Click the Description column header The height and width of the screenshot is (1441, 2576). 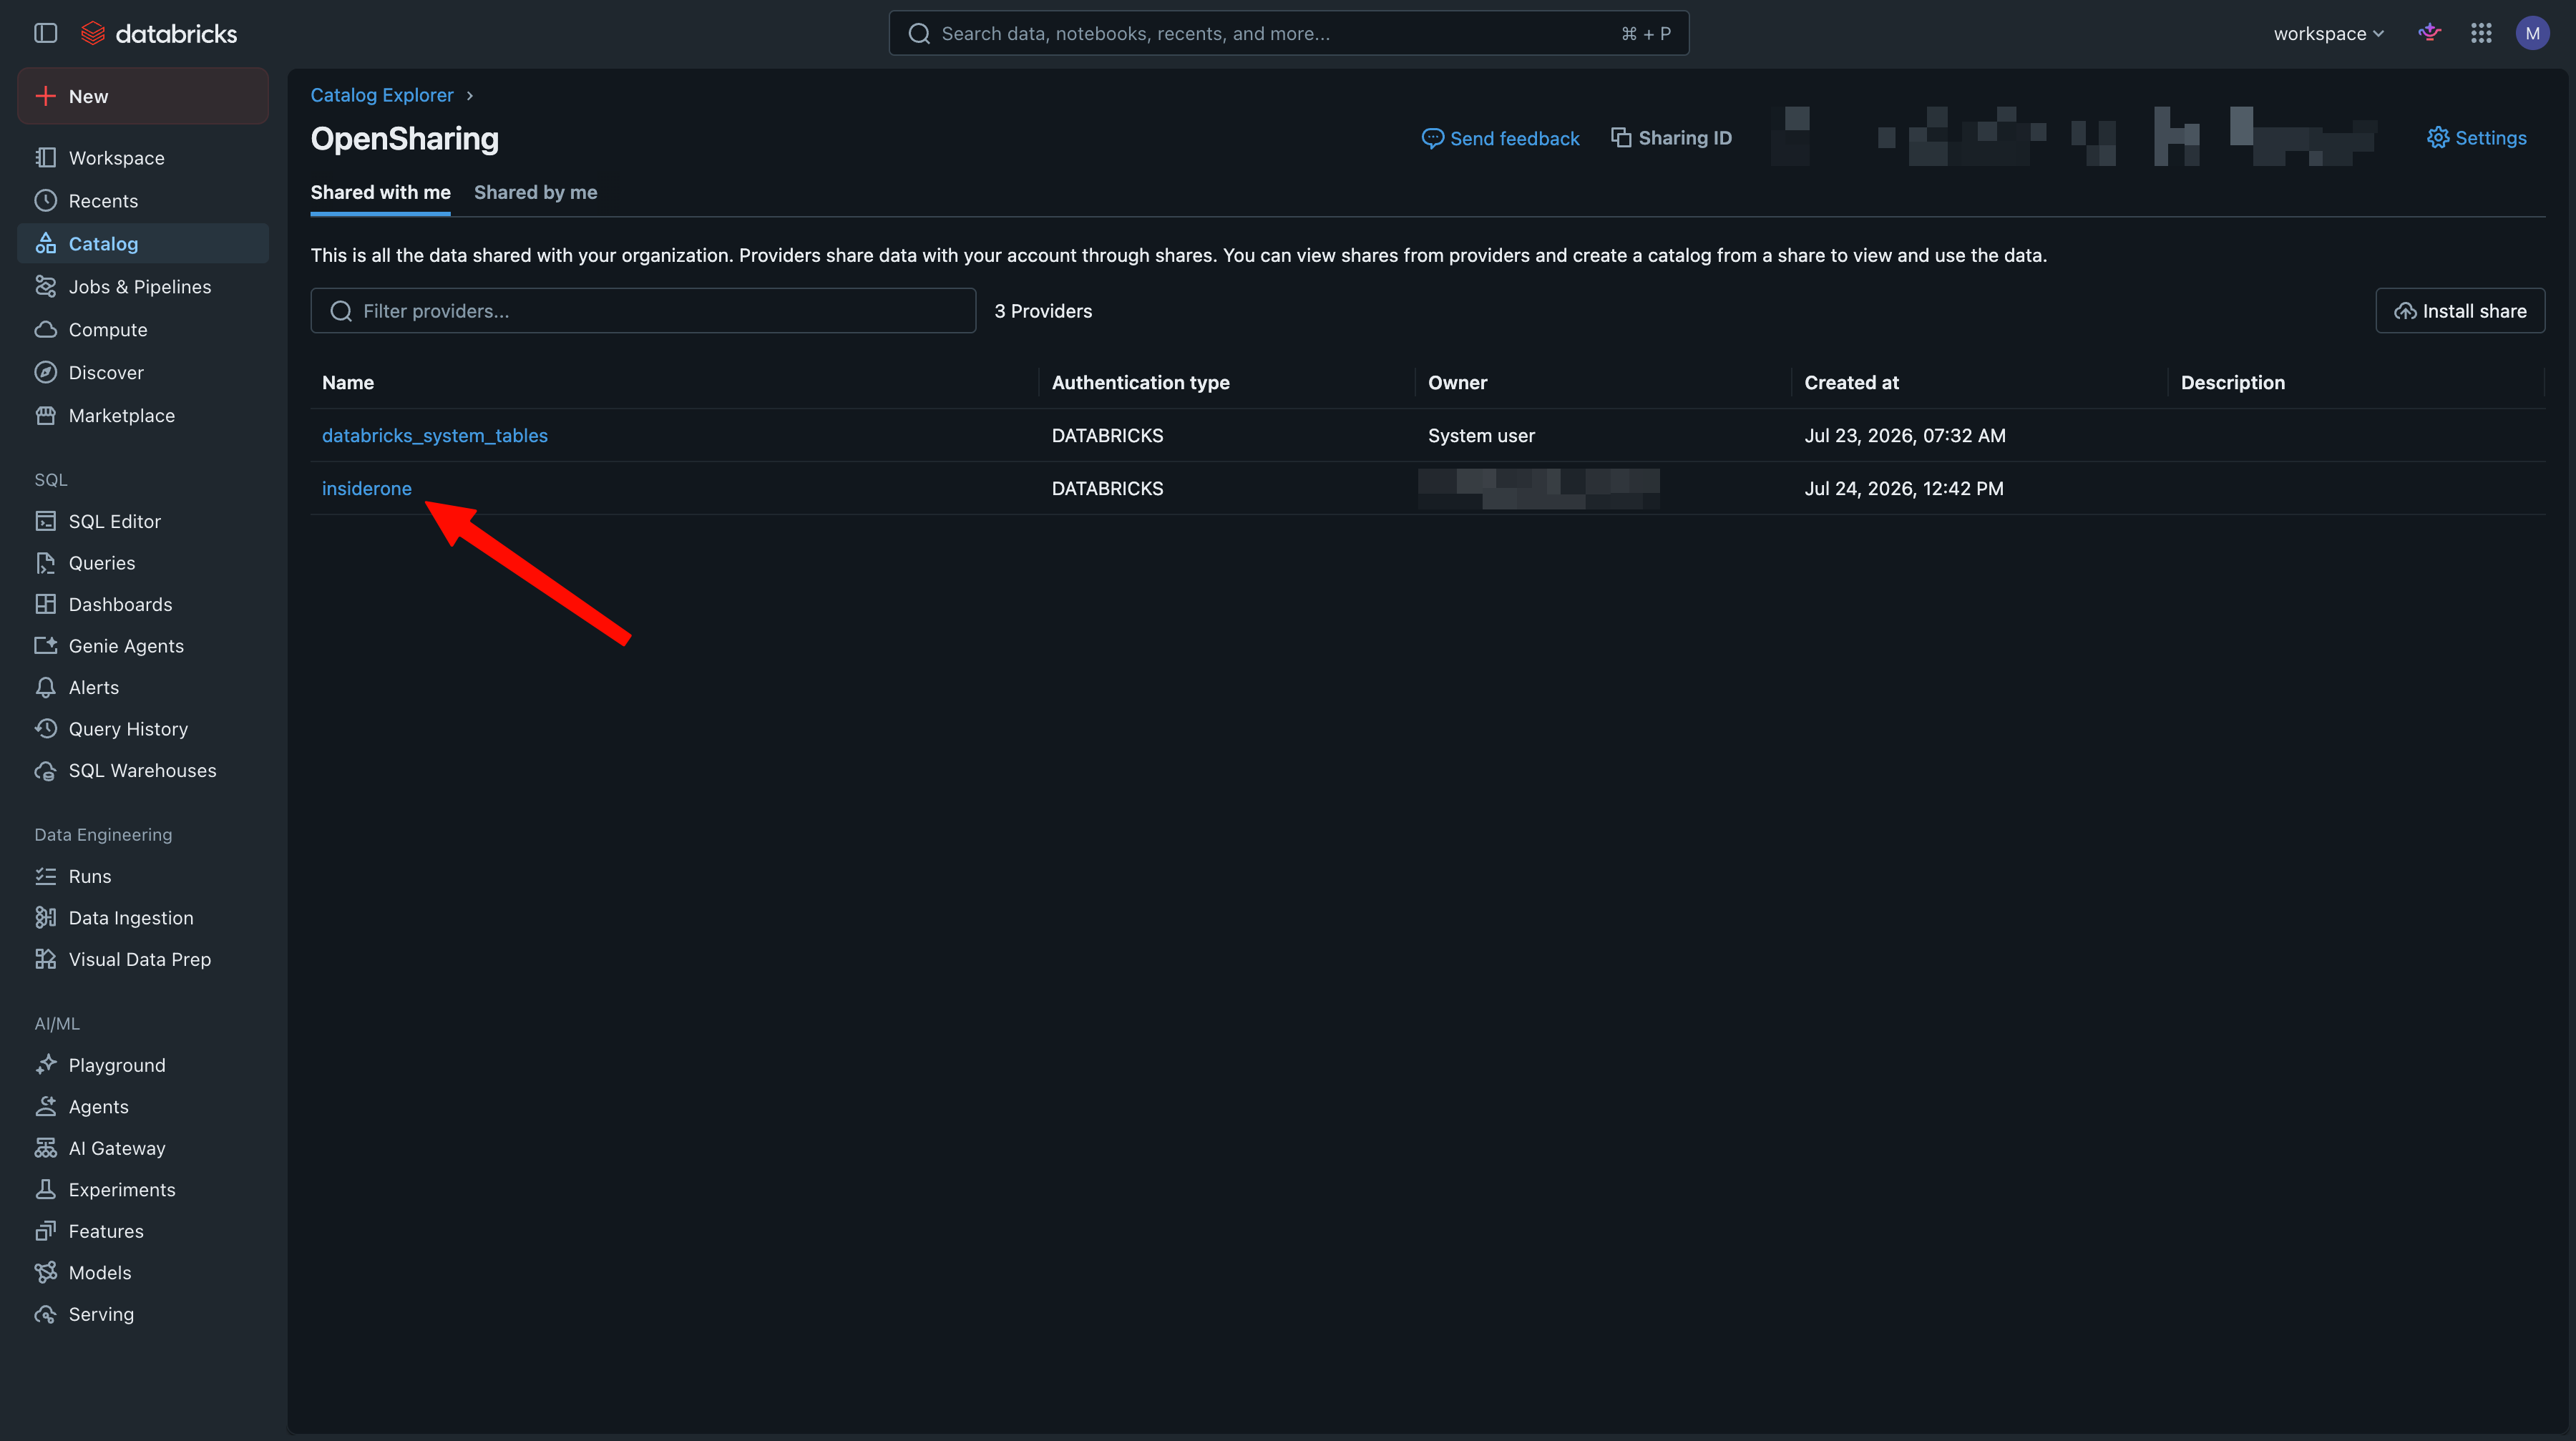(x=2233, y=383)
